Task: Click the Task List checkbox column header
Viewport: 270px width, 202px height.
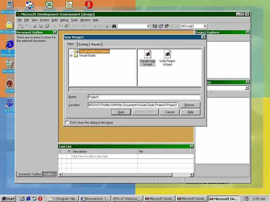Action: click(69, 151)
